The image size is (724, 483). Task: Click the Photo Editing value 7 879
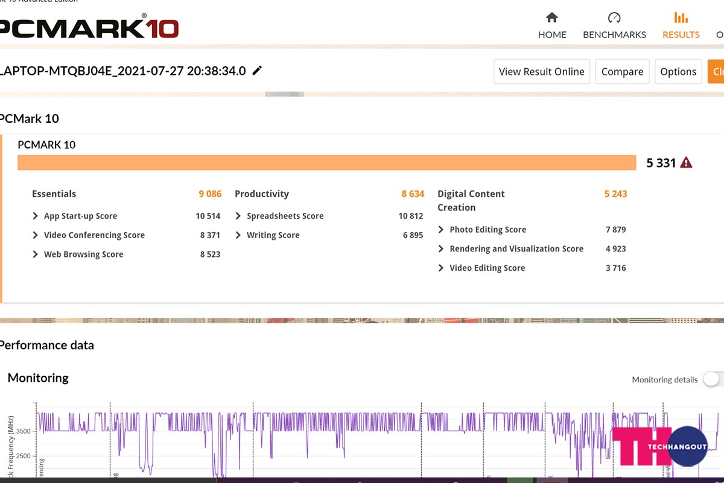[x=615, y=229]
